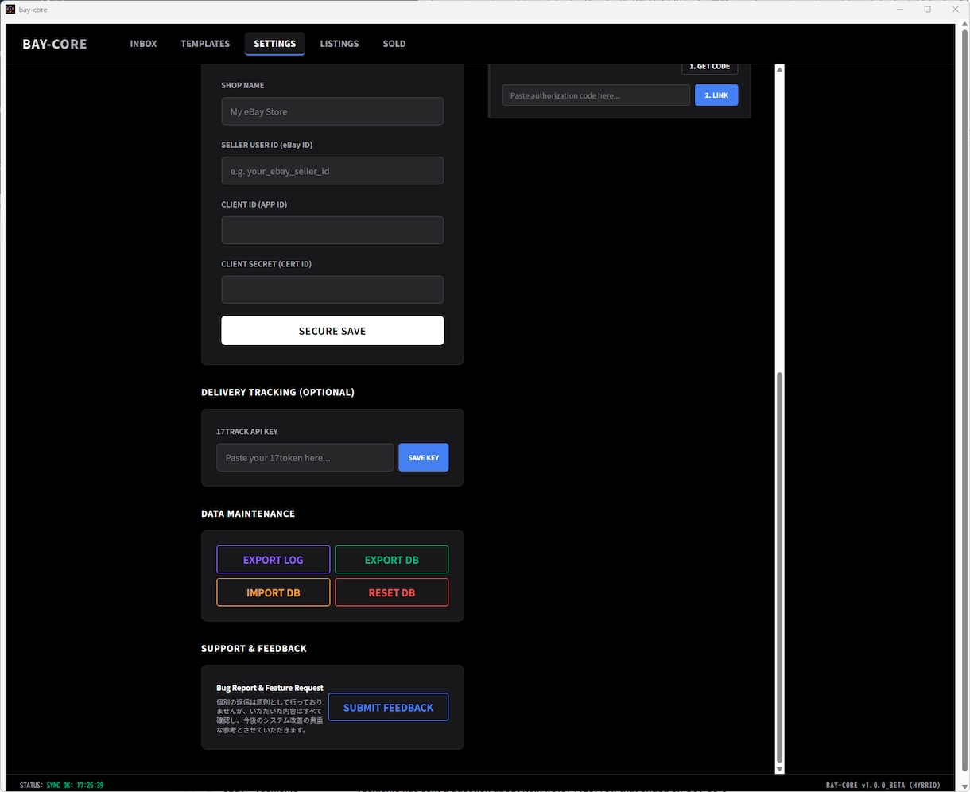
Task: Click the authorization code input field
Action: pyautogui.click(x=596, y=95)
